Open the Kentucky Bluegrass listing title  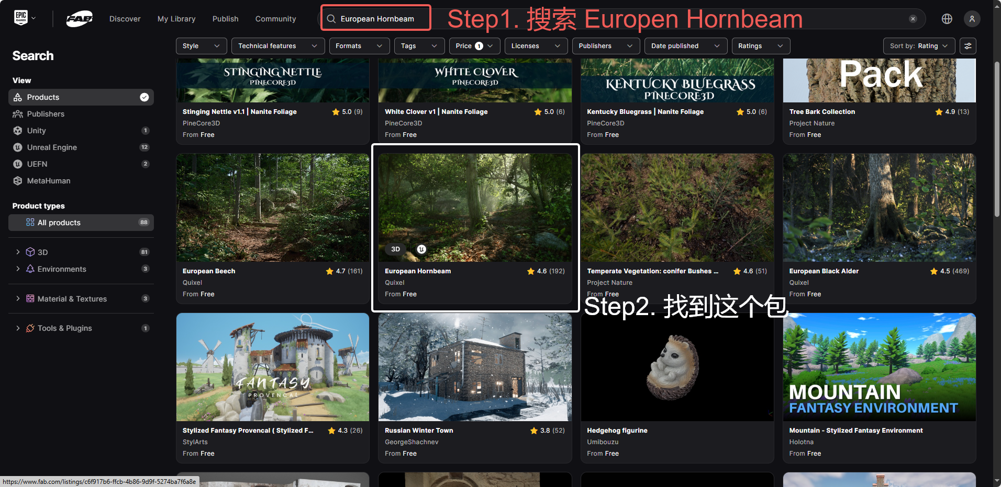pyautogui.click(x=645, y=112)
